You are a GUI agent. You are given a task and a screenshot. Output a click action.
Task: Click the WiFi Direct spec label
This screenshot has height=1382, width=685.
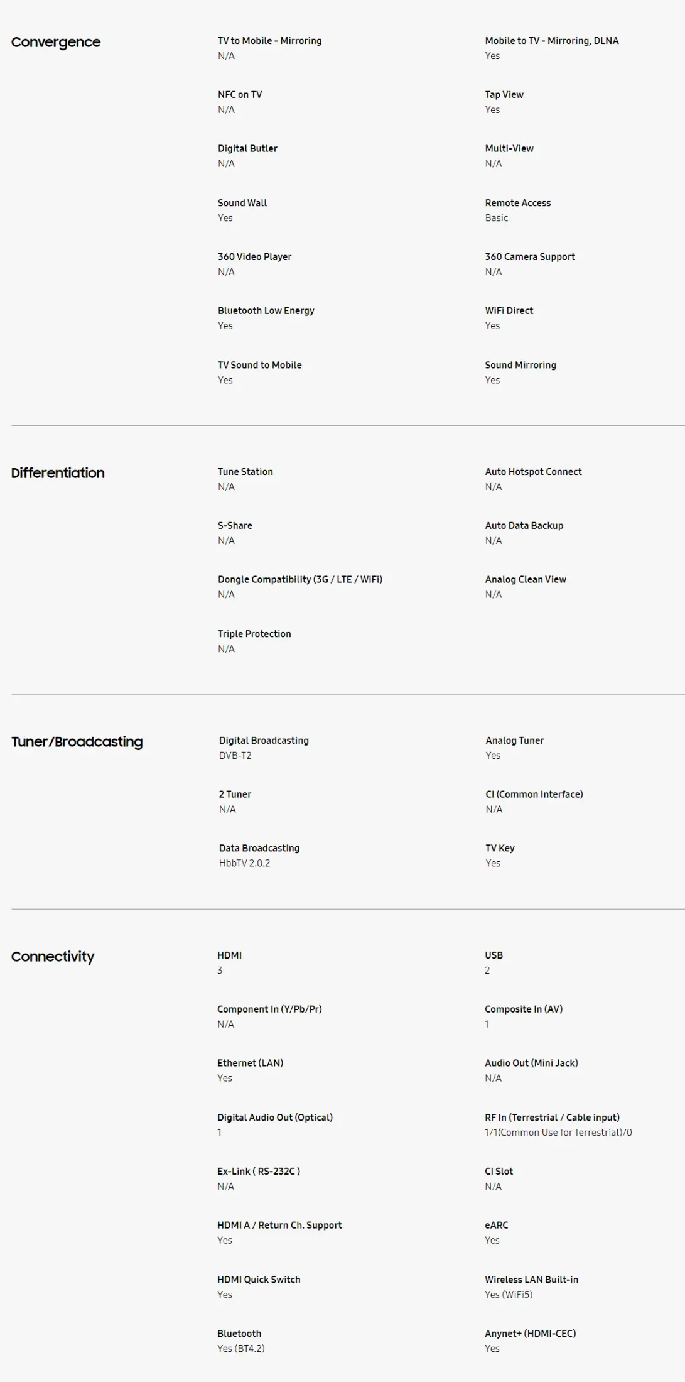pos(509,311)
